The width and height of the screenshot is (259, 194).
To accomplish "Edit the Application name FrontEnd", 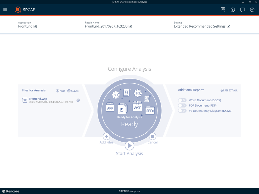I will tap(35, 26).
